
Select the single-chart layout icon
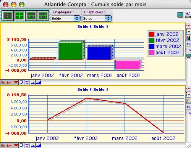click(x=7, y=16)
